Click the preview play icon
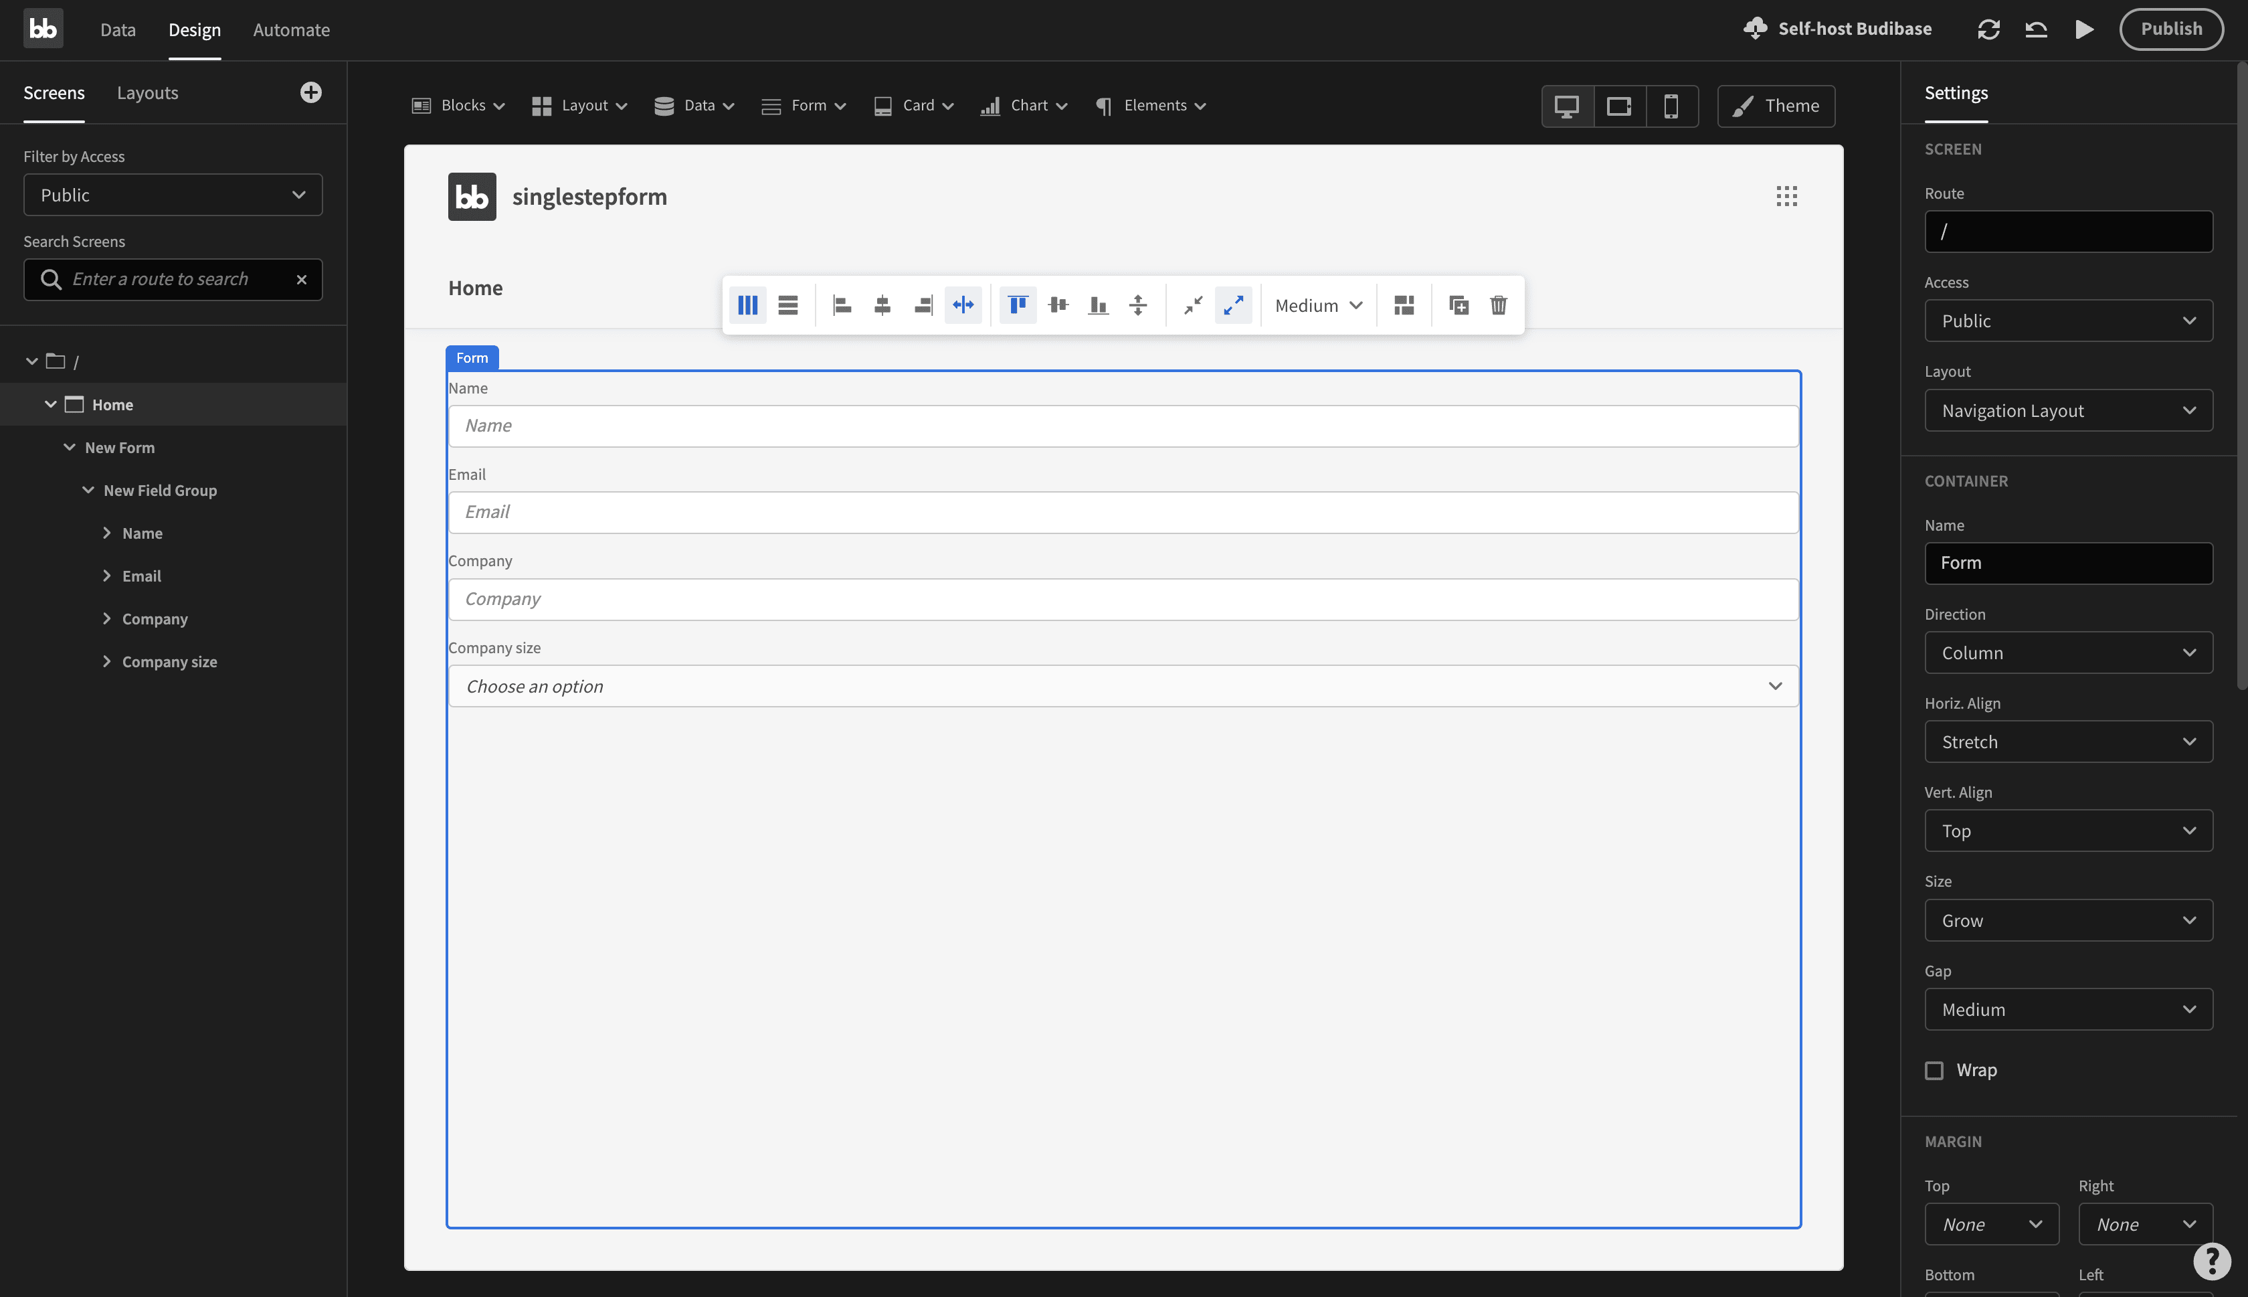Viewport: 2248px width, 1297px height. (2083, 29)
